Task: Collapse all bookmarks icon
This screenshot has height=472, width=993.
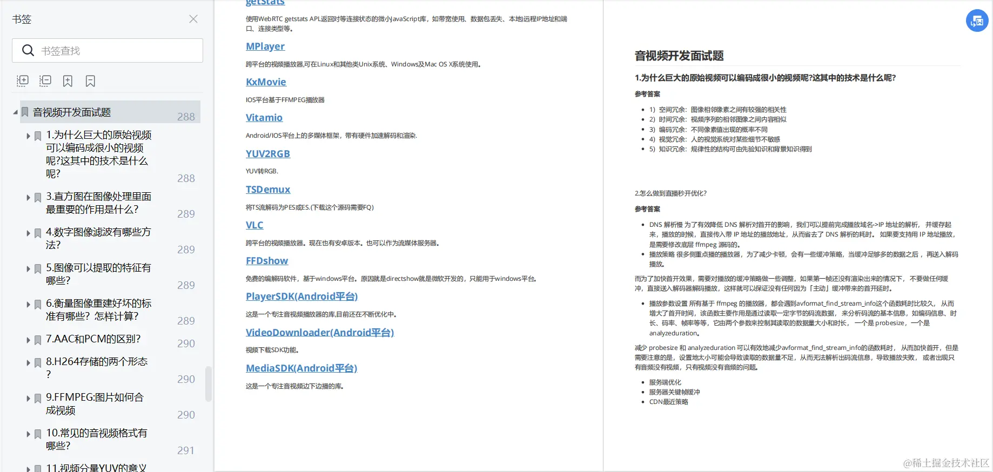Action: [x=45, y=81]
